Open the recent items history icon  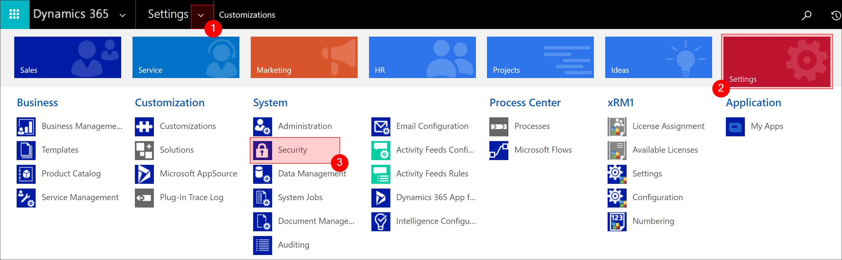pos(835,15)
